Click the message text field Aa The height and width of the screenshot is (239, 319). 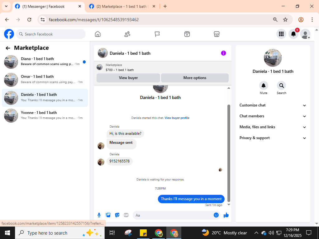(173, 215)
